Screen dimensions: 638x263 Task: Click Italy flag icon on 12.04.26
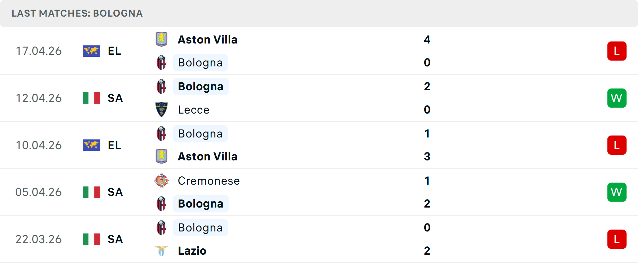[x=91, y=98]
